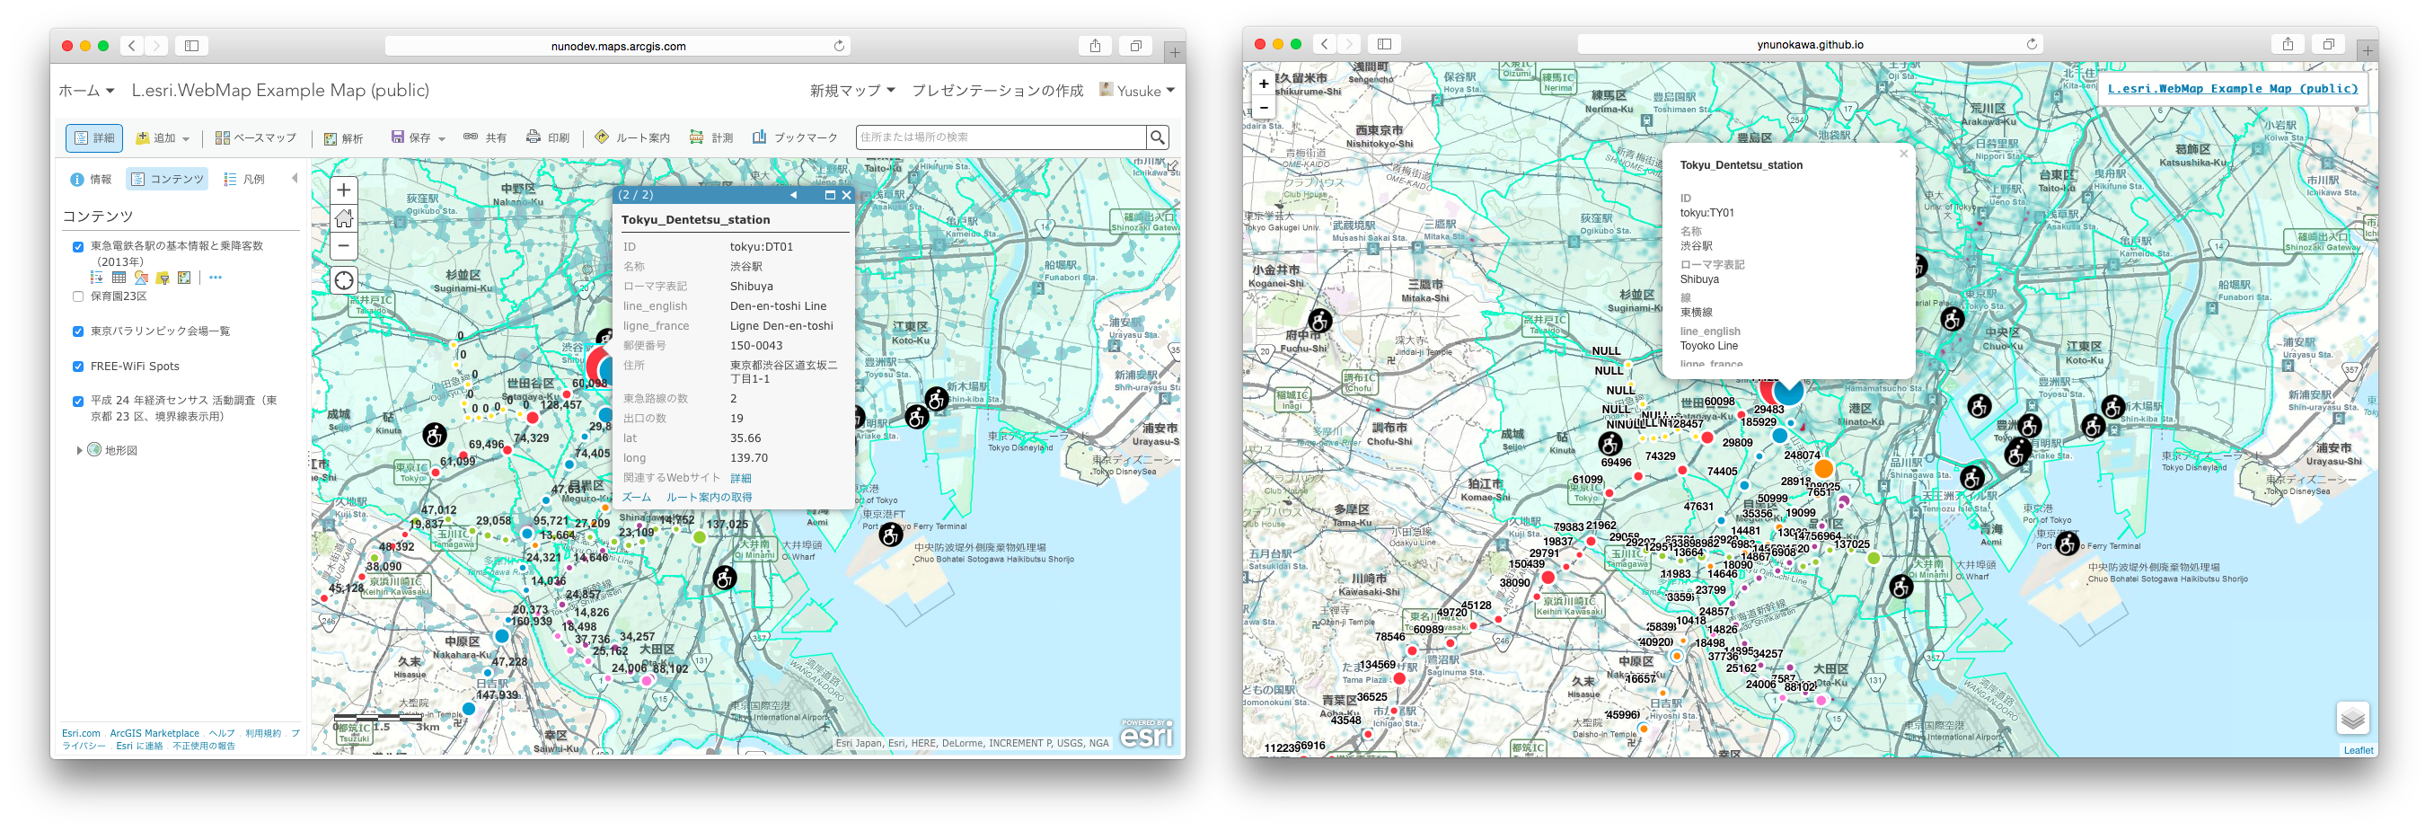The height and width of the screenshot is (831, 2425).
Task: Open the ブックマーク bookmarks tool
Action: click(x=795, y=137)
